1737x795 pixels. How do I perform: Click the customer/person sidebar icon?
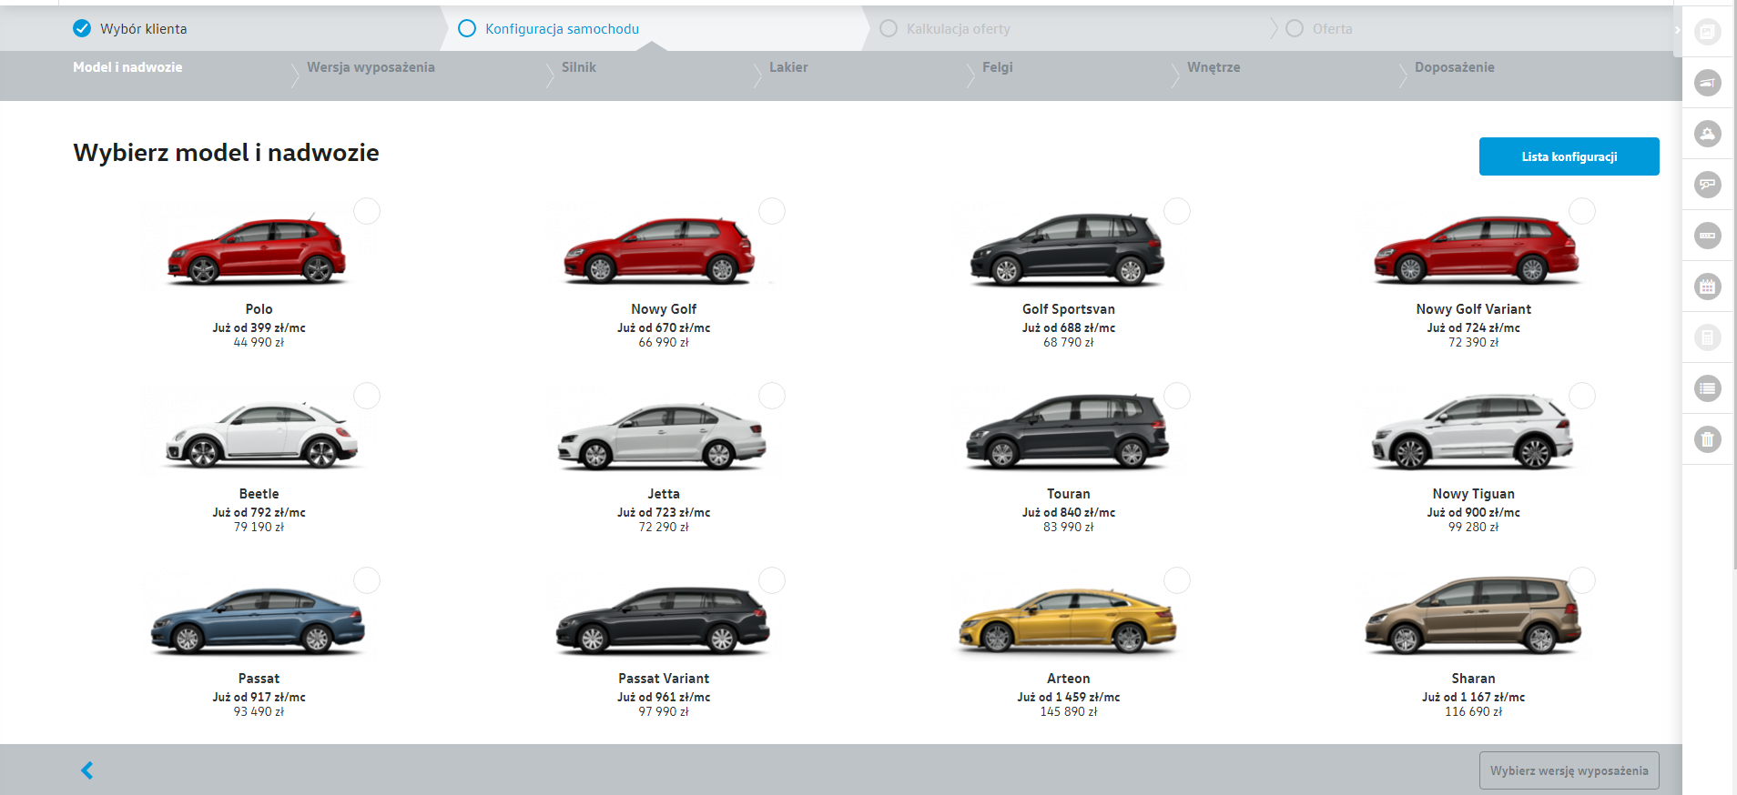(1707, 135)
